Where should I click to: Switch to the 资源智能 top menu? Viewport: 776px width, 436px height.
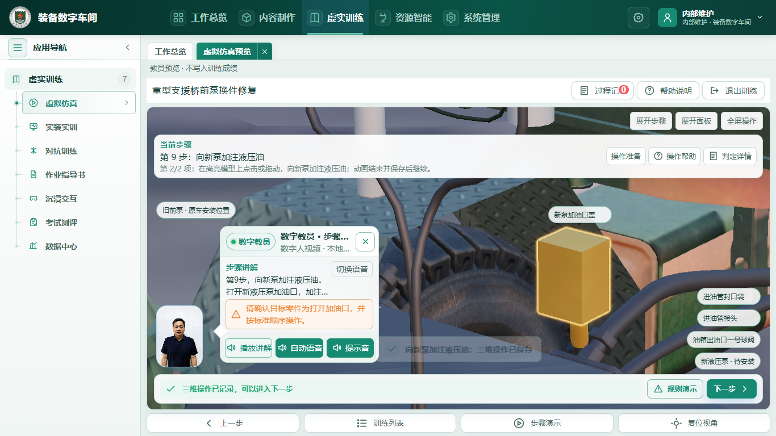click(404, 18)
